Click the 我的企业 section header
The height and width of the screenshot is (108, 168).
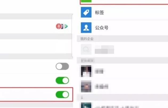pyautogui.click(x=87, y=39)
